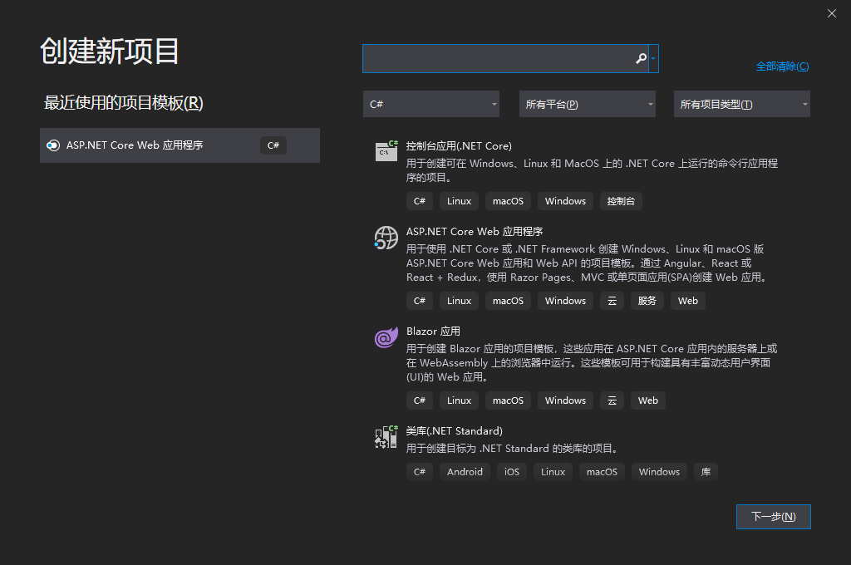Click 云 tag under Blazor template
The height and width of the screenshot is (565, 851).
click(x=612, y=400)
